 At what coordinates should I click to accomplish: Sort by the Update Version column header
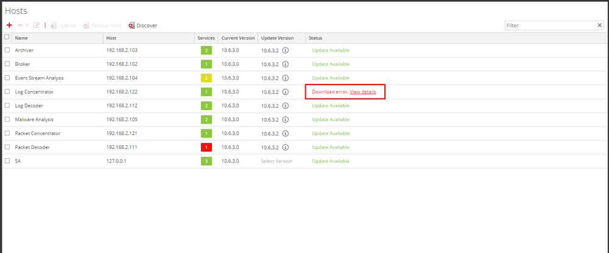pyautogui.click(x=281, y=38)
